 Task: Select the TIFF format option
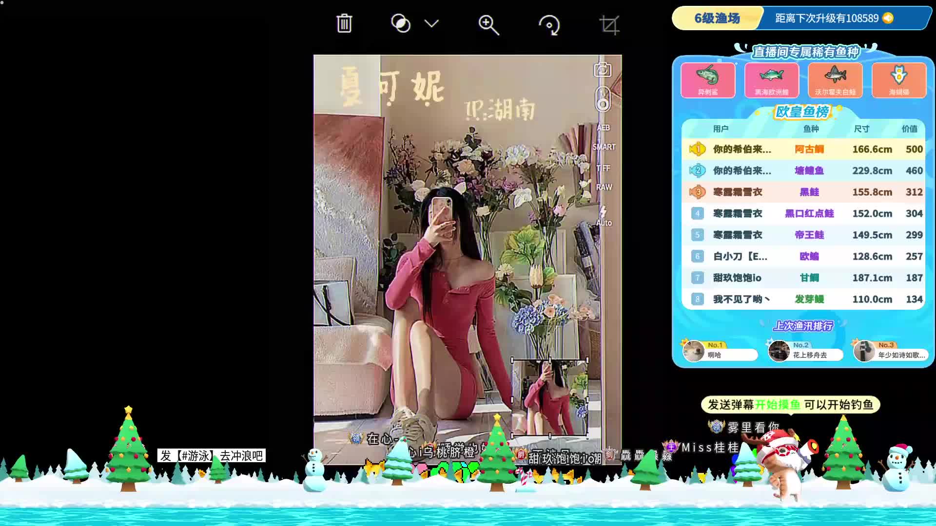[603, 168]
